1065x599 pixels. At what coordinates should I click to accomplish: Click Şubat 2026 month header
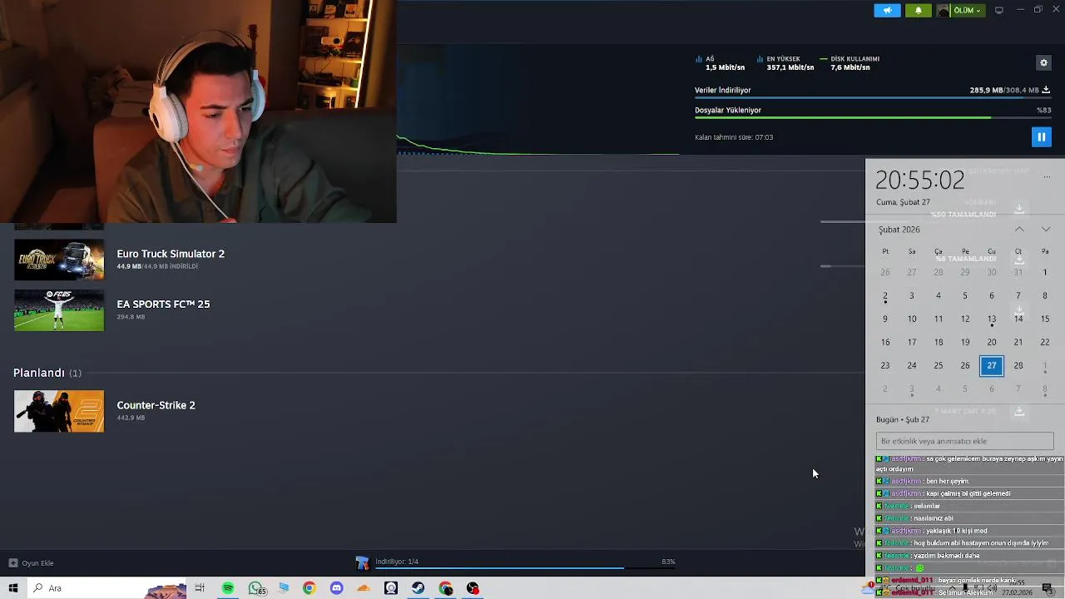899,230
